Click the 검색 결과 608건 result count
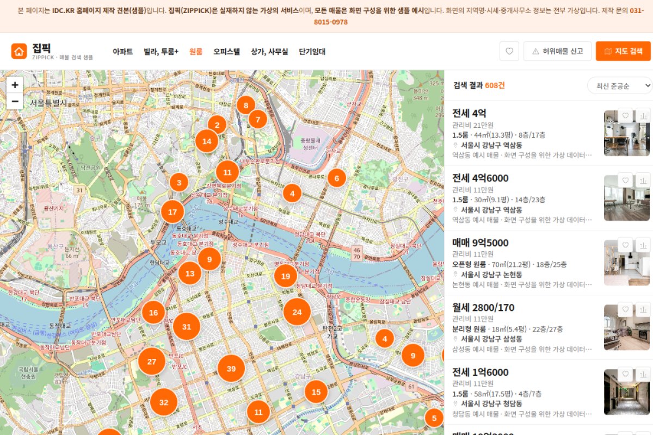The width and height of the screenshot is (653, 435). point(479,85)
